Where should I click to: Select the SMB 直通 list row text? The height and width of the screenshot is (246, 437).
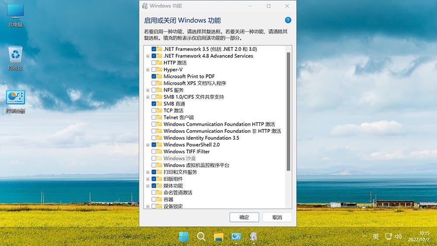tap(174, 104)
